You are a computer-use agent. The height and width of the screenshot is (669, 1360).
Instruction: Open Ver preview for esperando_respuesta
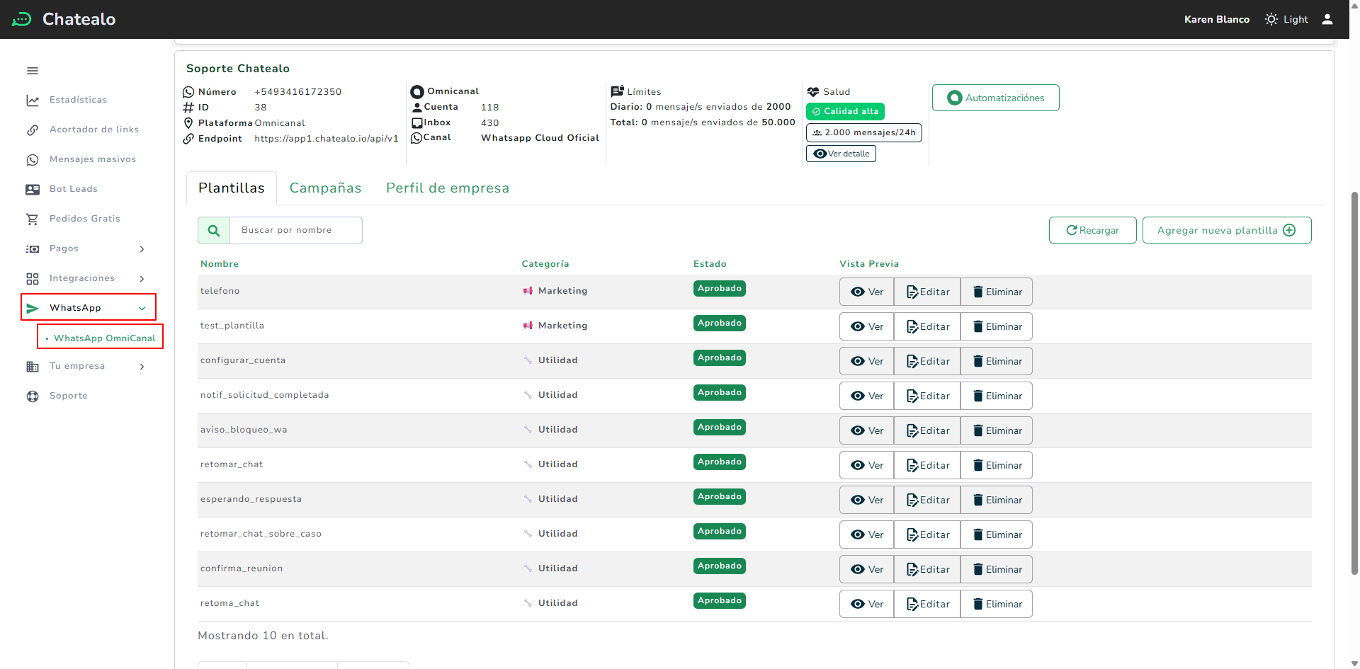(x=867, y=500)
